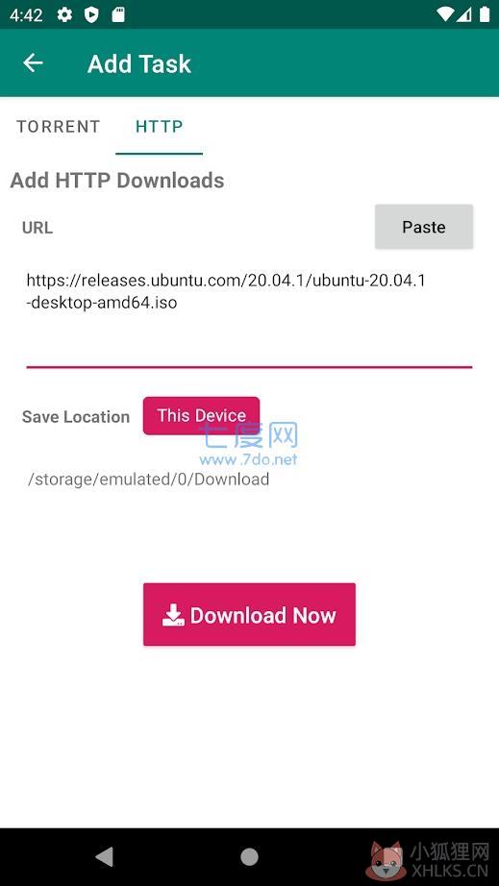
Task: Tap the battery icon in status bar
Action: [485, 14]
